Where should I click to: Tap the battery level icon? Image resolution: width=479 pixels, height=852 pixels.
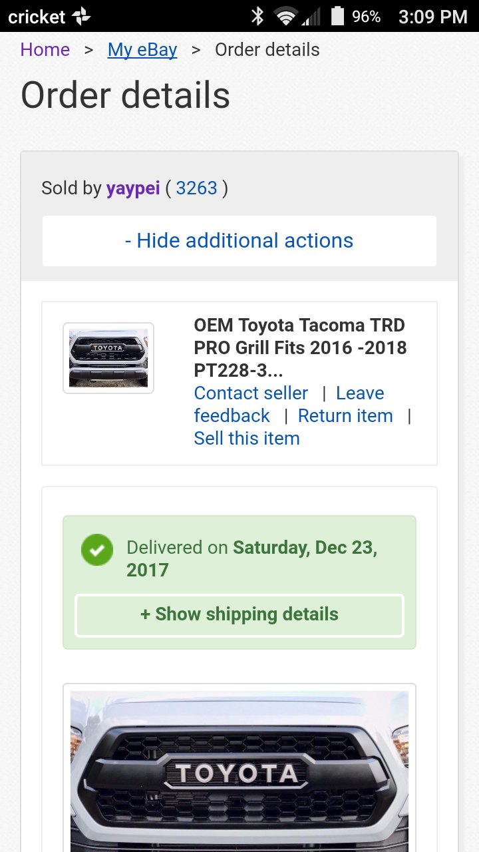[338, 16]
